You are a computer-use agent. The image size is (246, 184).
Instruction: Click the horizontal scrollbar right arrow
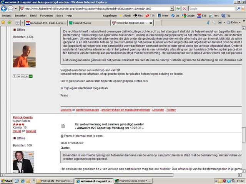click(240, 175)
